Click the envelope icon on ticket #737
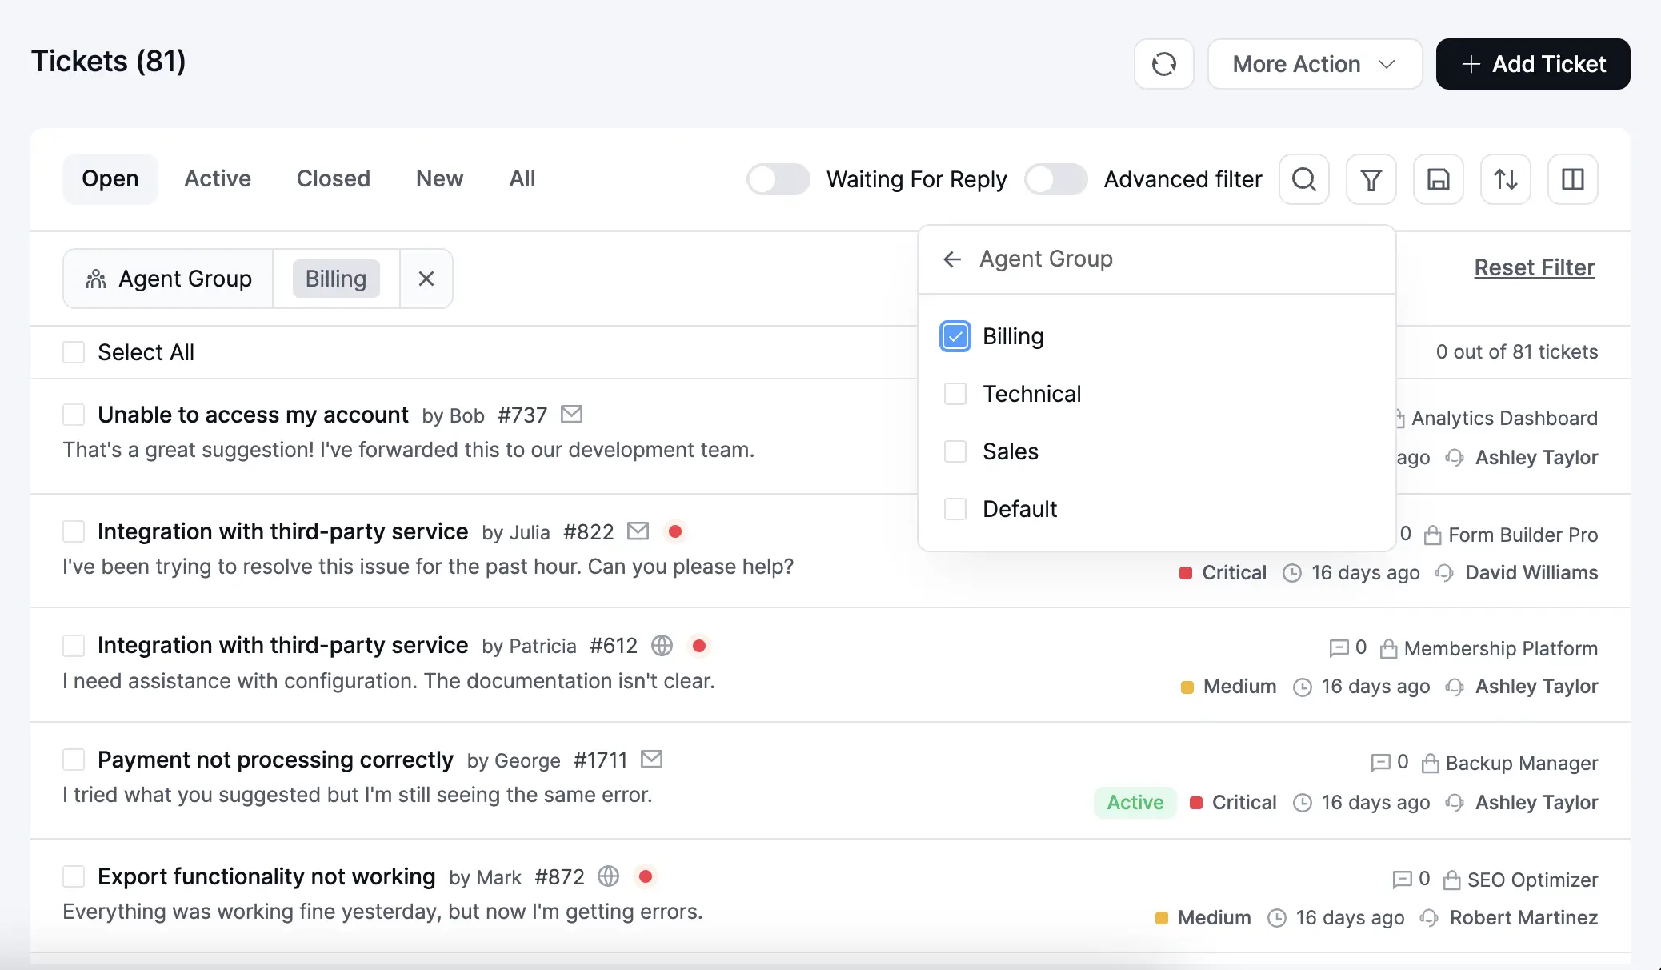This screenshot has height=970, width=1661. (x=571, y=415)
